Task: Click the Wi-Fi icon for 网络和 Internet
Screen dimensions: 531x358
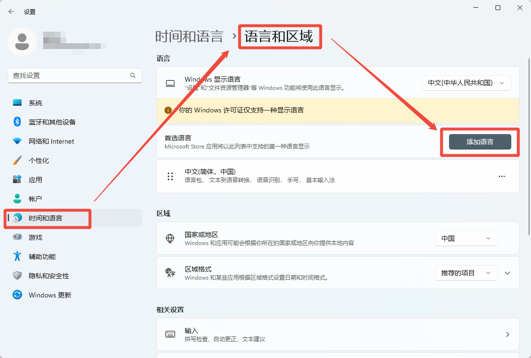Action: pos(17,141)
